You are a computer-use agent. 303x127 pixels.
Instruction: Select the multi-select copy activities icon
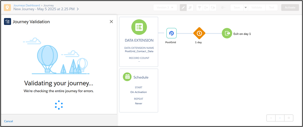pos(190,7)
